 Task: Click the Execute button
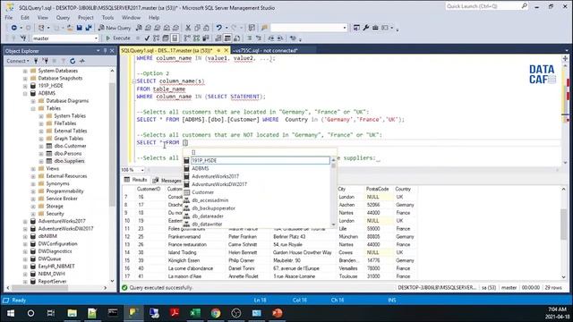point(118,38)
